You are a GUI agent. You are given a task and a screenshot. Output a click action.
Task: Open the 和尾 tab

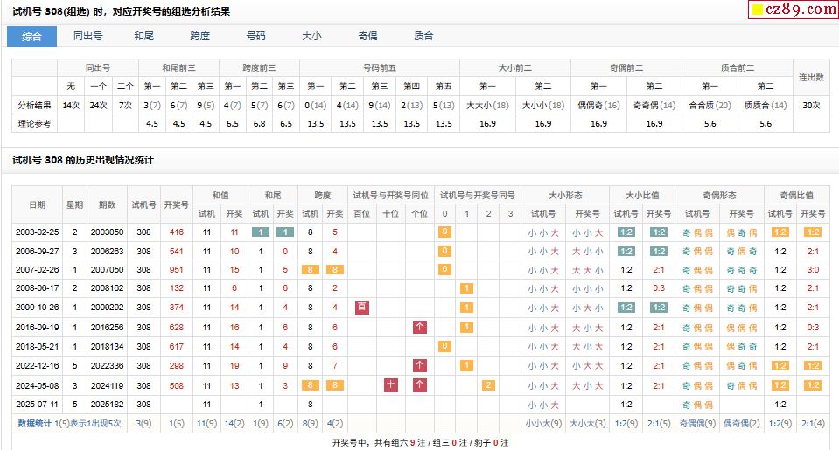click(x=144, y=36)
